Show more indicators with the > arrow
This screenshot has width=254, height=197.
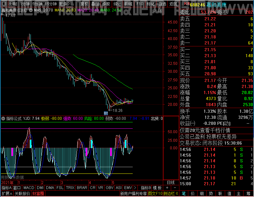click(135, 188)
